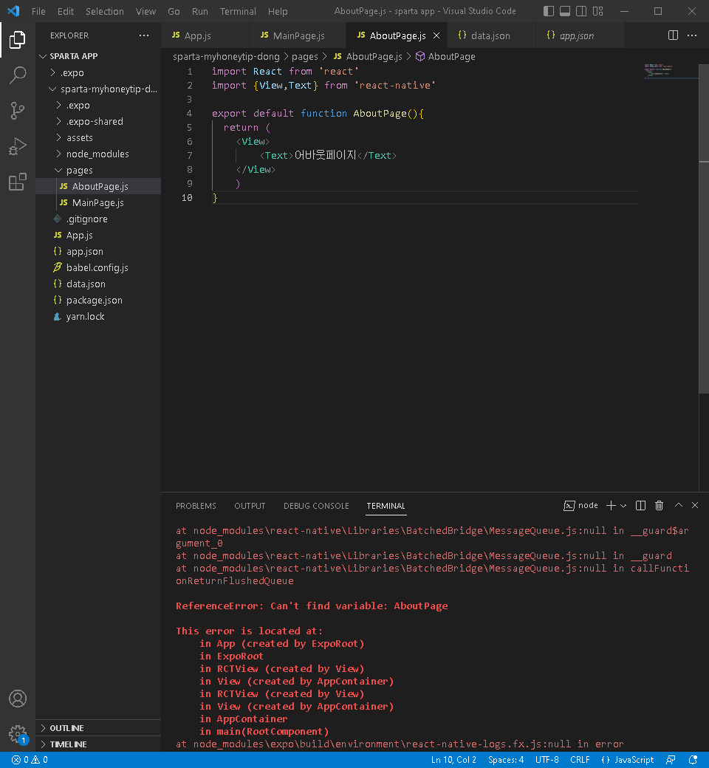
Task: Open yarn.lock in explorer
Action: (98, 316)
